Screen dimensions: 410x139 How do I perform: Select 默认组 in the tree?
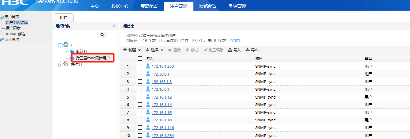tap(82, 51)
